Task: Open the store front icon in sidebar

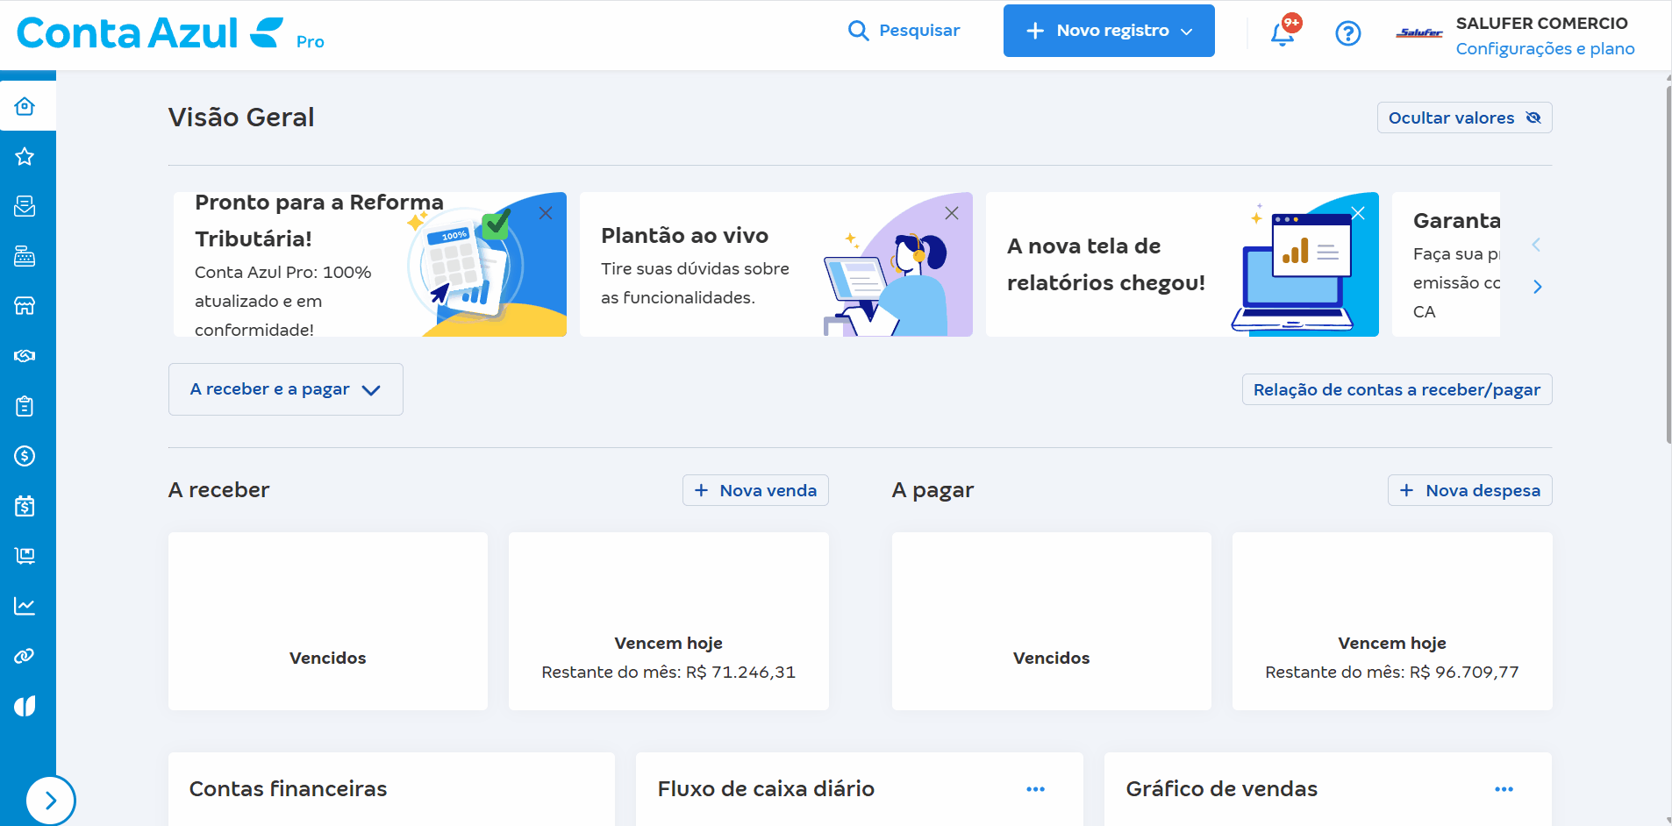Action: [x=25, y=306]
